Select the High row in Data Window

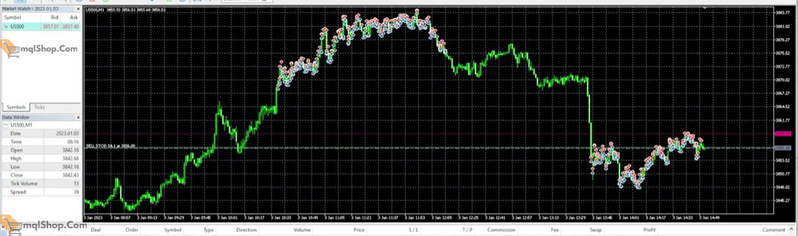click(x=41, y=158)
